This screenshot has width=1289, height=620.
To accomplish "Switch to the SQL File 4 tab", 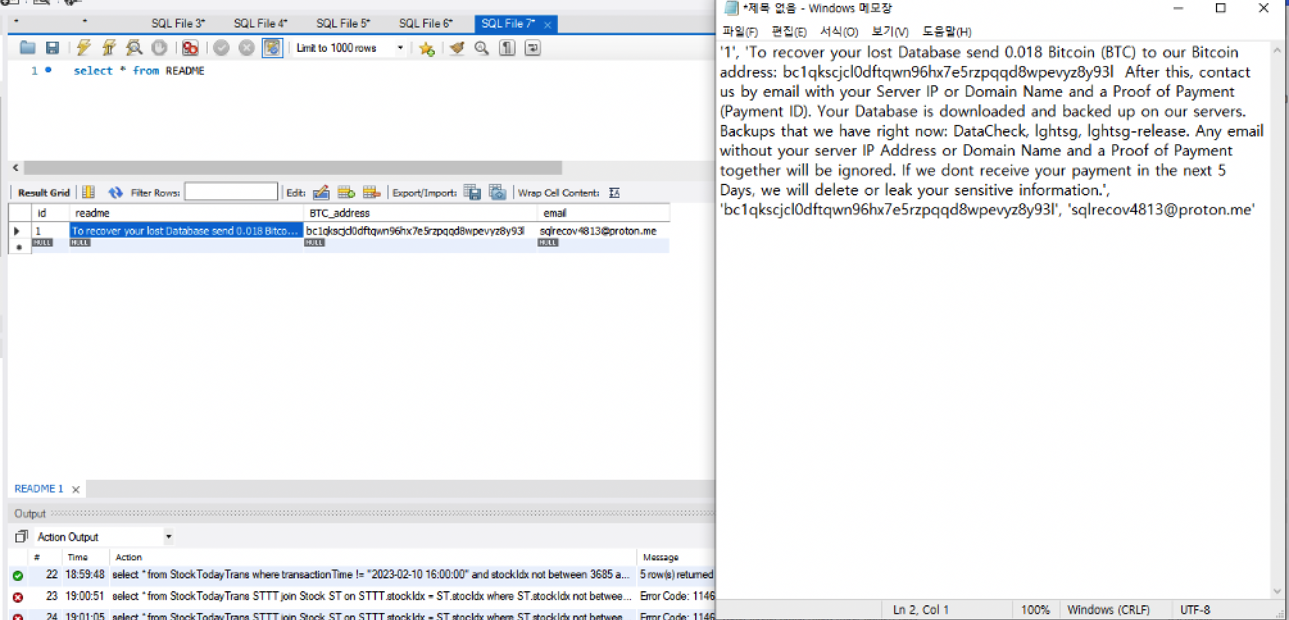I will pyautogui.click(x=260, y=24).
